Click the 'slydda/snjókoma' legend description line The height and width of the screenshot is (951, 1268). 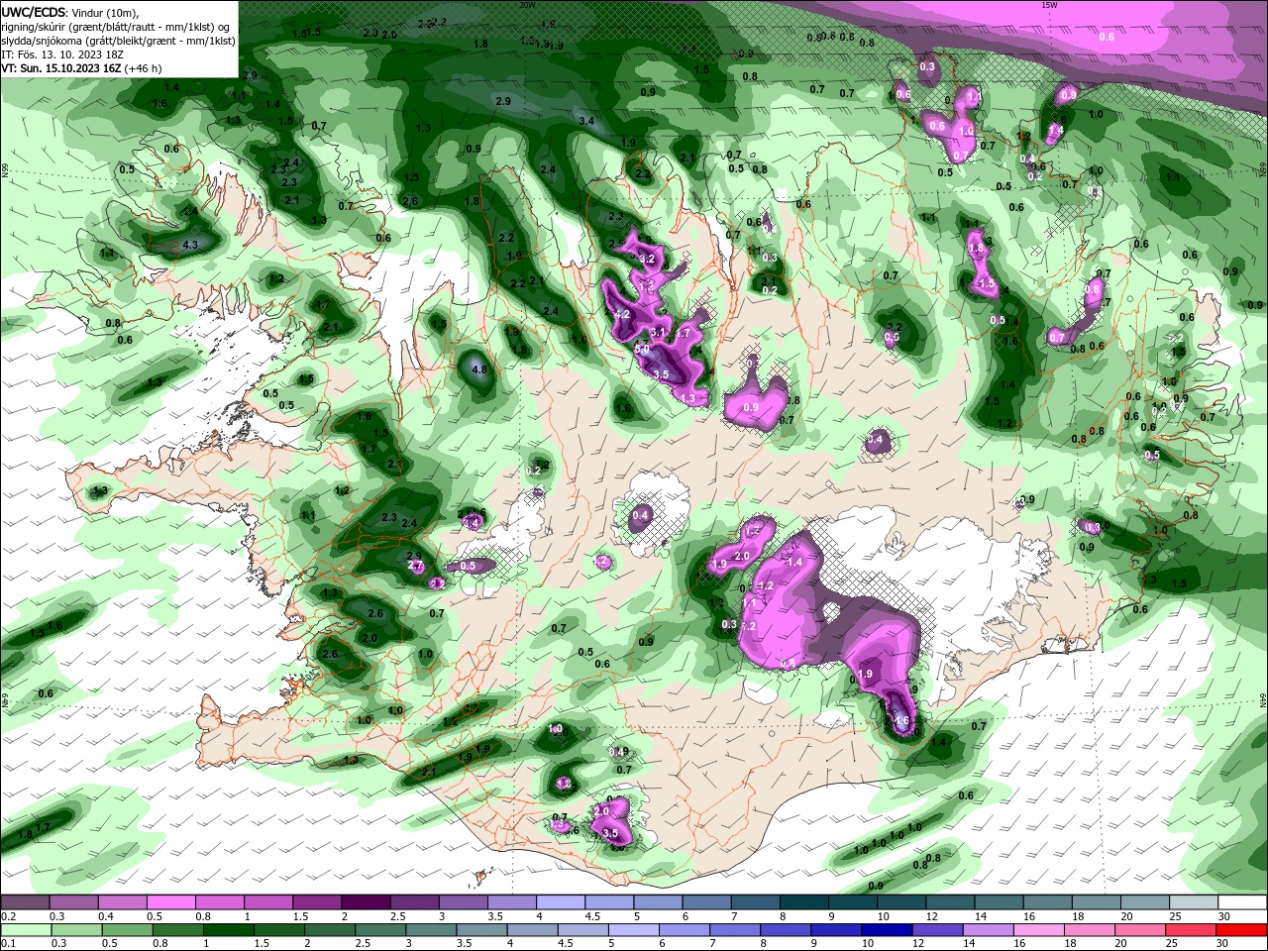click(x=118, y=41)
